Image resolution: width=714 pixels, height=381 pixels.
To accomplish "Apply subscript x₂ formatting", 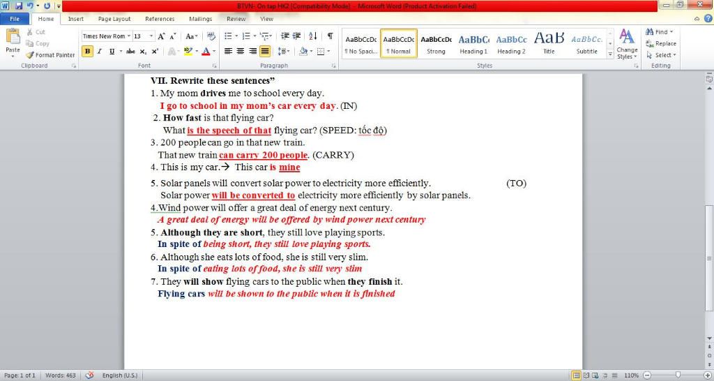I will click(x=143, y=52).
